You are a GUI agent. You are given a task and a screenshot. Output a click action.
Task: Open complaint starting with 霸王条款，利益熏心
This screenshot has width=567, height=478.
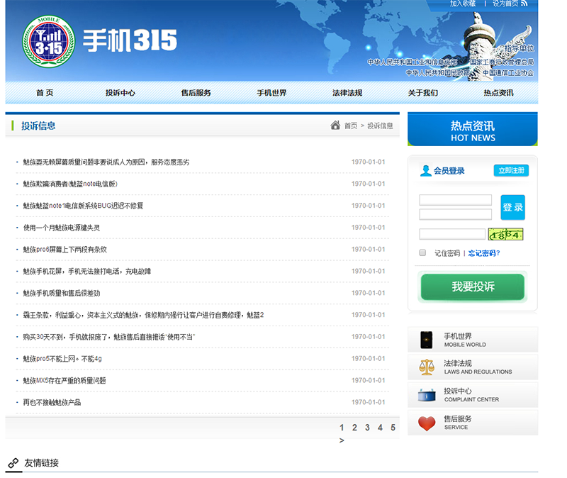144,315
